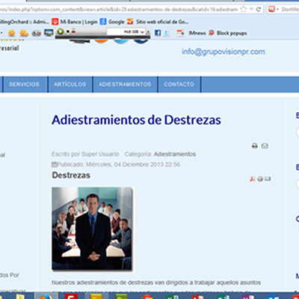Open the Adiestramientos category link
Screen dimensions: 299x299
175,154
